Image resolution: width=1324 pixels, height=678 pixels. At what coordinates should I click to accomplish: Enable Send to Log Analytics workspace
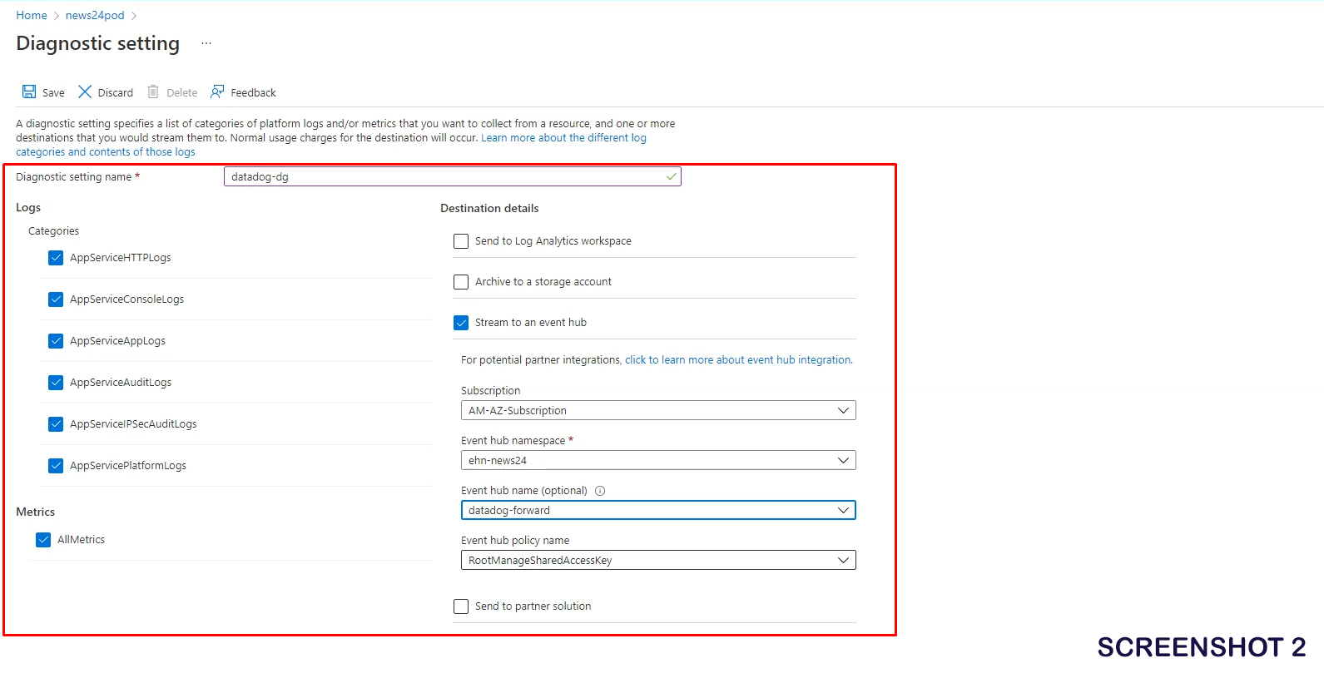461,241
